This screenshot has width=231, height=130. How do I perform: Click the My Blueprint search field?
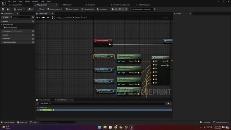(x=21, y=17)
